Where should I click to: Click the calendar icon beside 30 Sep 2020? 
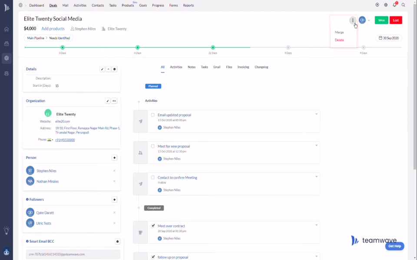point(381,38)
